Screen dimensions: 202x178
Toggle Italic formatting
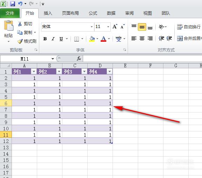tap(53, 39)
